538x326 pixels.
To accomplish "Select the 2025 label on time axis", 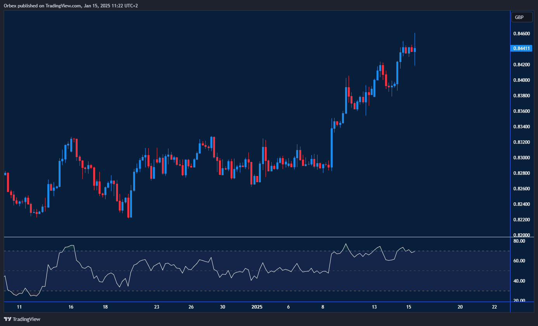I will 257,307.
